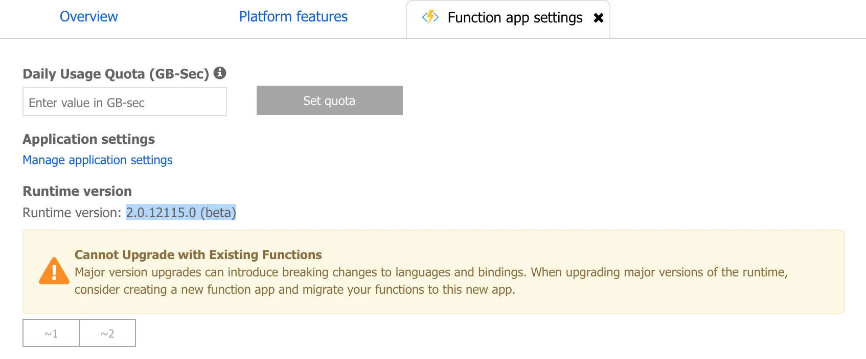Viewport: 866px width, 359px height.
Task: Click the Daily Usage Quota (GB-Sec) label
Action: (x=116, y=74)
